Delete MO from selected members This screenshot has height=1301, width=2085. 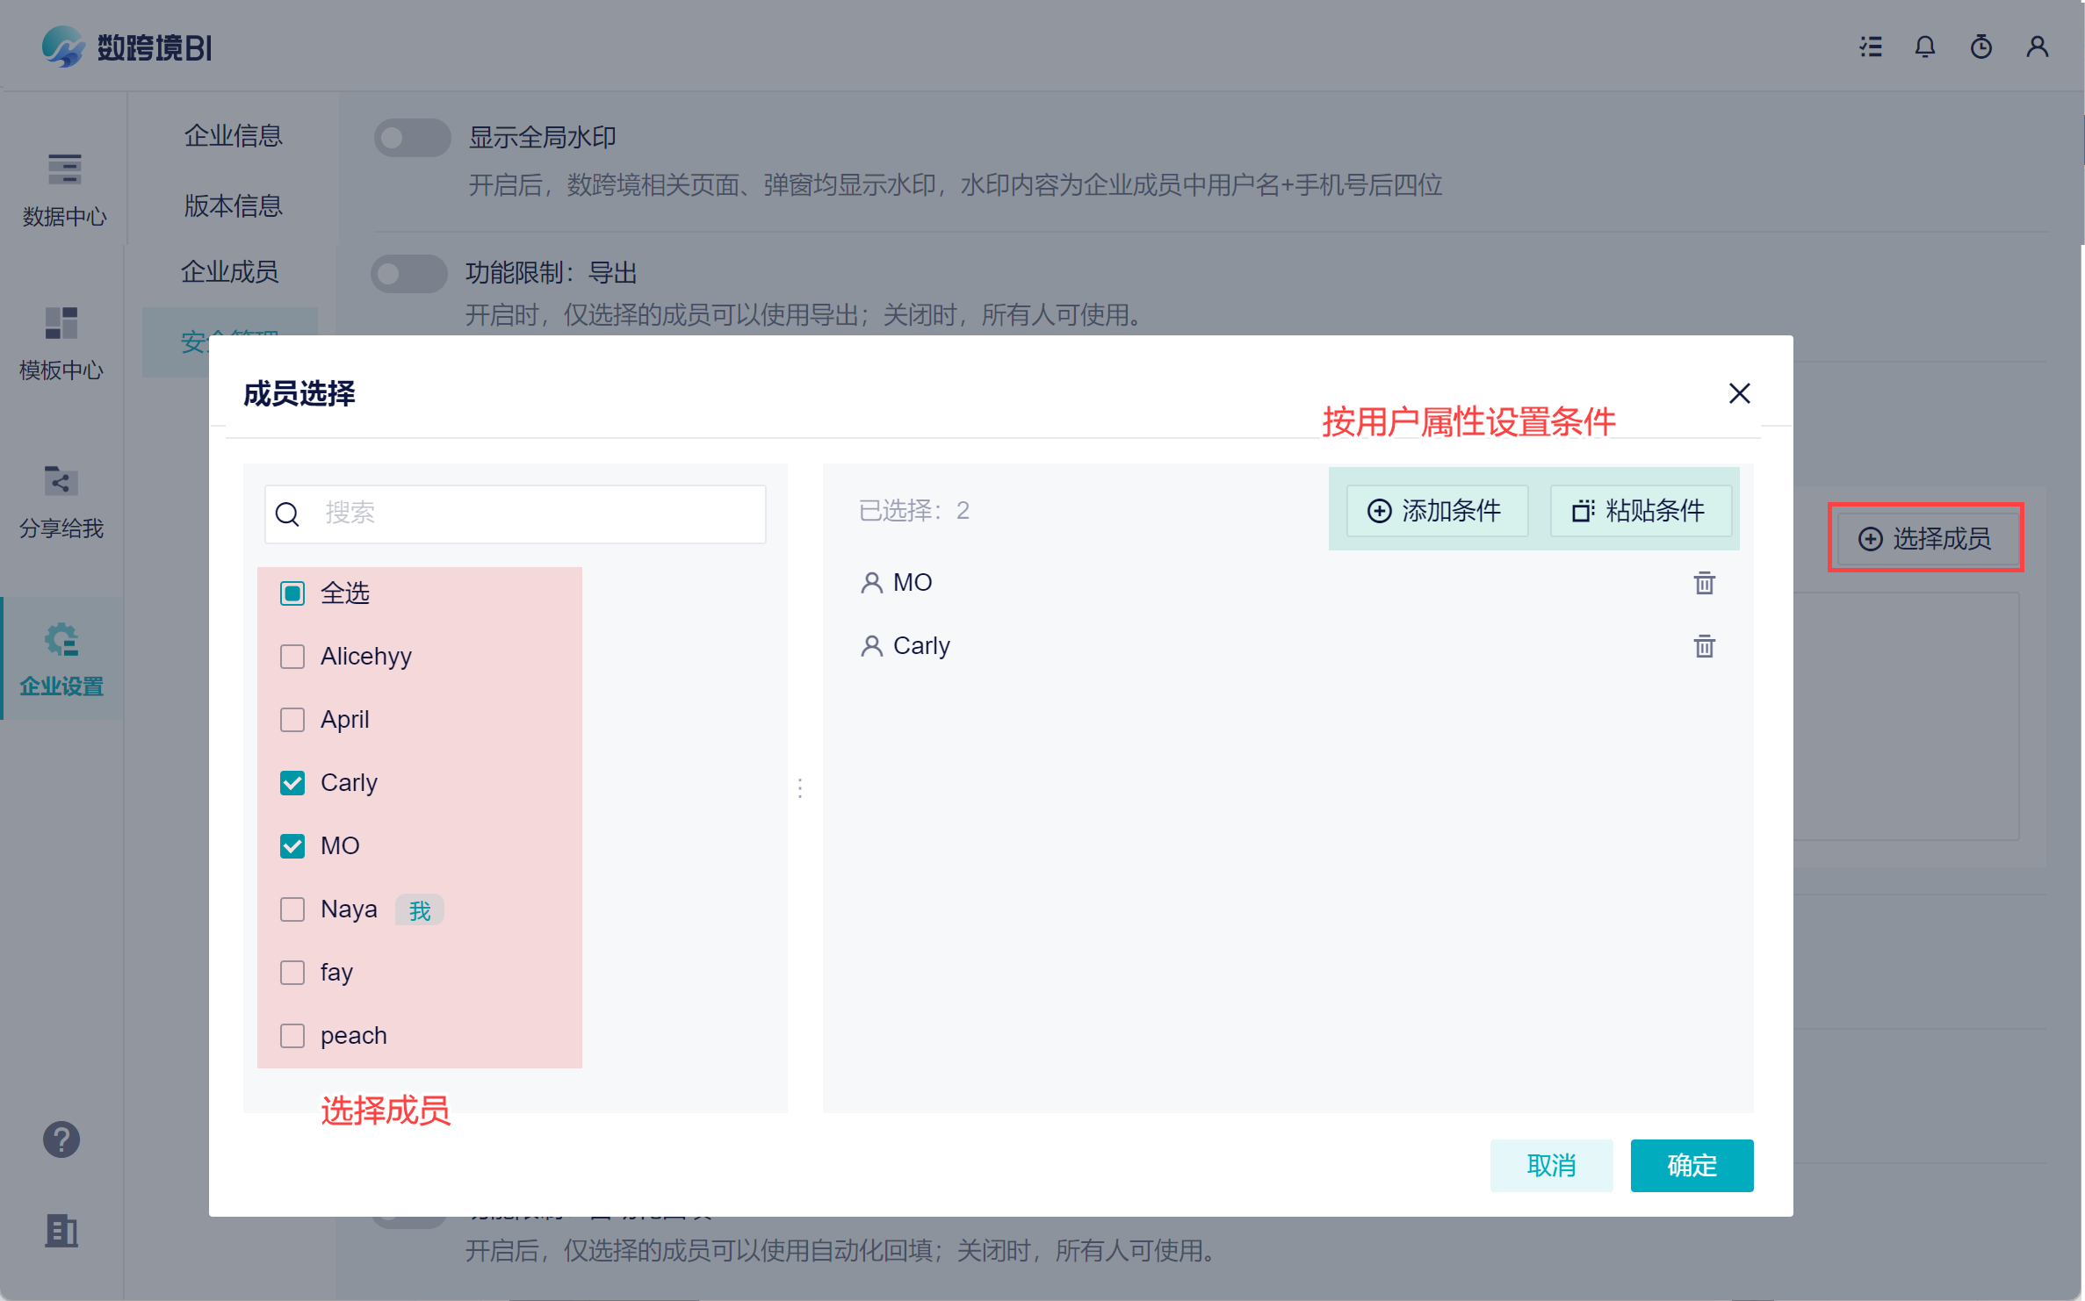point(1704,583)
